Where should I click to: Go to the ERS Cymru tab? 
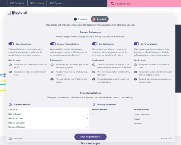tap(56, 3)
